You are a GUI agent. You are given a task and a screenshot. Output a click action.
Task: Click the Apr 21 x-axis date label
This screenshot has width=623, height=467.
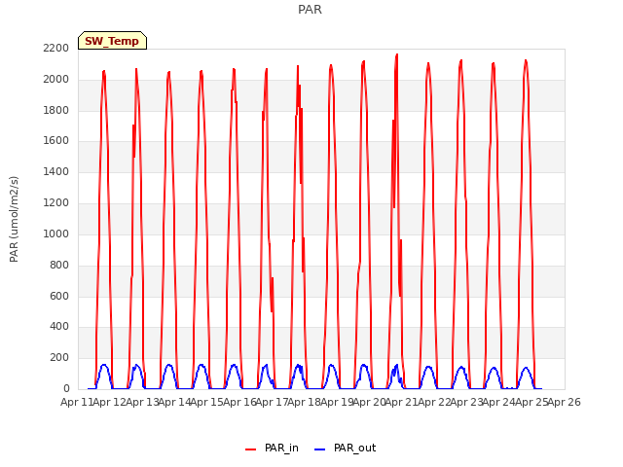[402, 402]
